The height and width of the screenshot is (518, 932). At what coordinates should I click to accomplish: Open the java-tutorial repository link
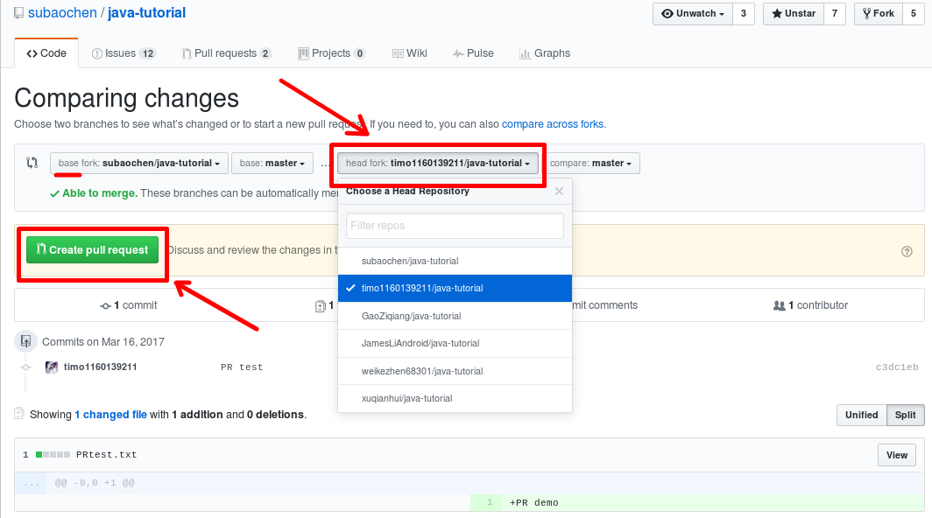(147, 13)
